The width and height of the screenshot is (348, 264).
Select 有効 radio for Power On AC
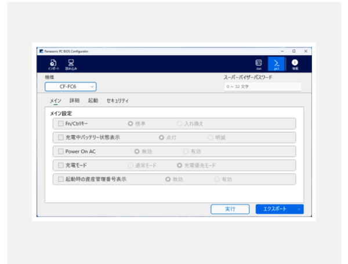click(x=186, y=152)
